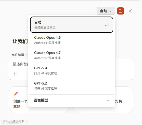Choose Claude Opus 4.7 model
142x125 pixels.
[x=72, y=55]
